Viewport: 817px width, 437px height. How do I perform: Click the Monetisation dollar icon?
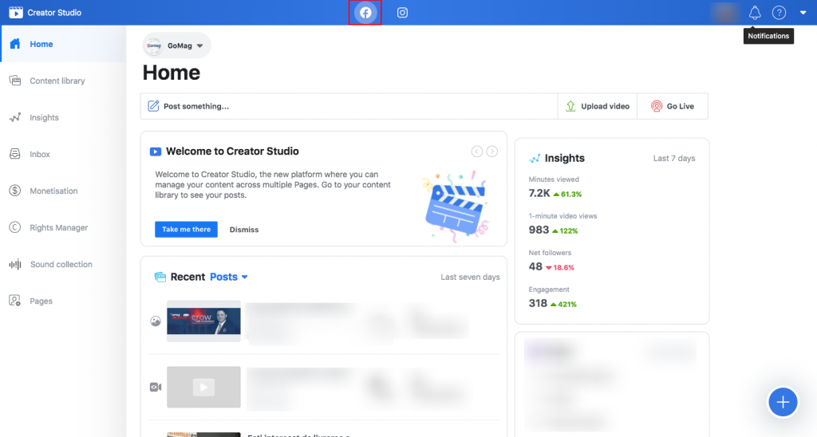coord(15,191)
